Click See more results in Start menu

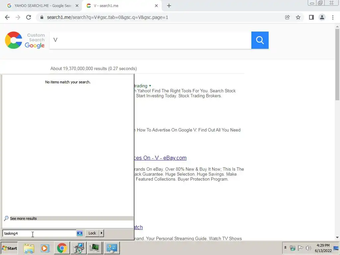[24, 218]
